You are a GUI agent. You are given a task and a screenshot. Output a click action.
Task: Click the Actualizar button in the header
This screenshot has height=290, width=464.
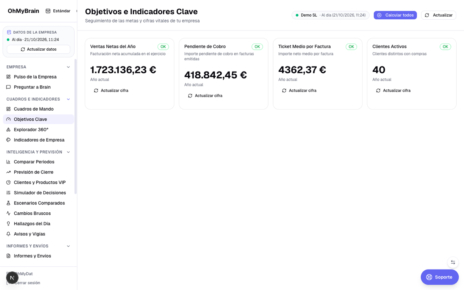(x=438, y=15)
